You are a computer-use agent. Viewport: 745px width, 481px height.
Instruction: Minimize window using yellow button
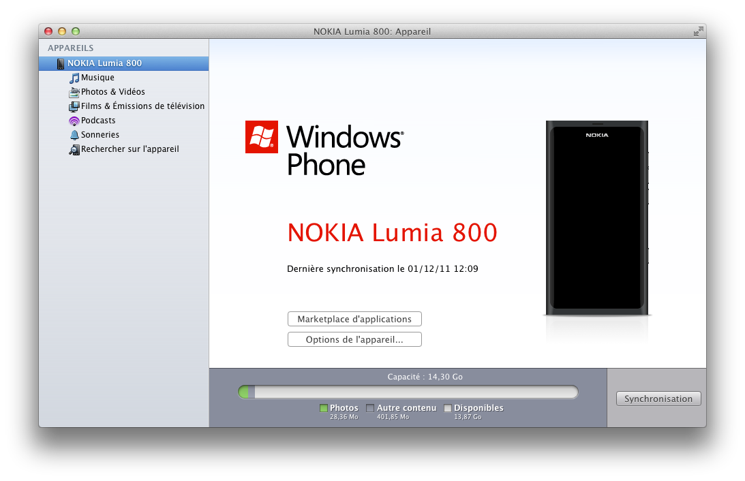(x=62, y=31)
